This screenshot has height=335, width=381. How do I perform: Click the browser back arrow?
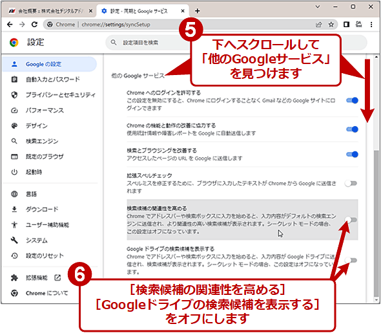click(x=10, y=25)
